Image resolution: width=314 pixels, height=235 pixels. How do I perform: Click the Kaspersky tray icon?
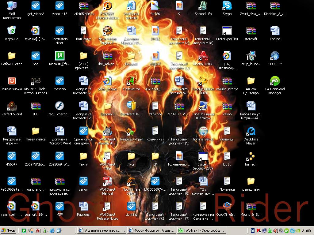tap(259, 231)
